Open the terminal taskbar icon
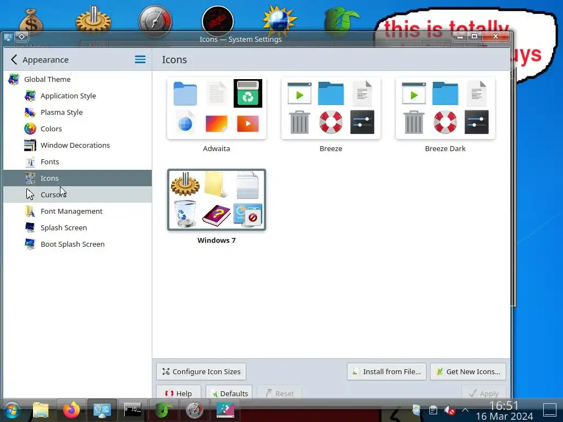 click(133, 409)
